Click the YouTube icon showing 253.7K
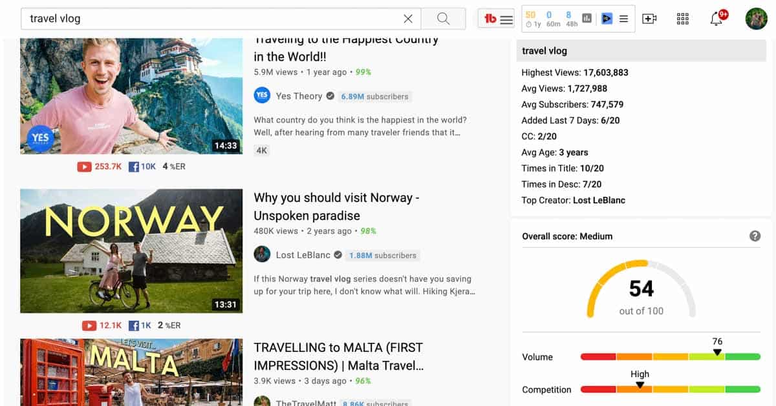The width and height of the screenshot is (776, 406). [85, 167]
